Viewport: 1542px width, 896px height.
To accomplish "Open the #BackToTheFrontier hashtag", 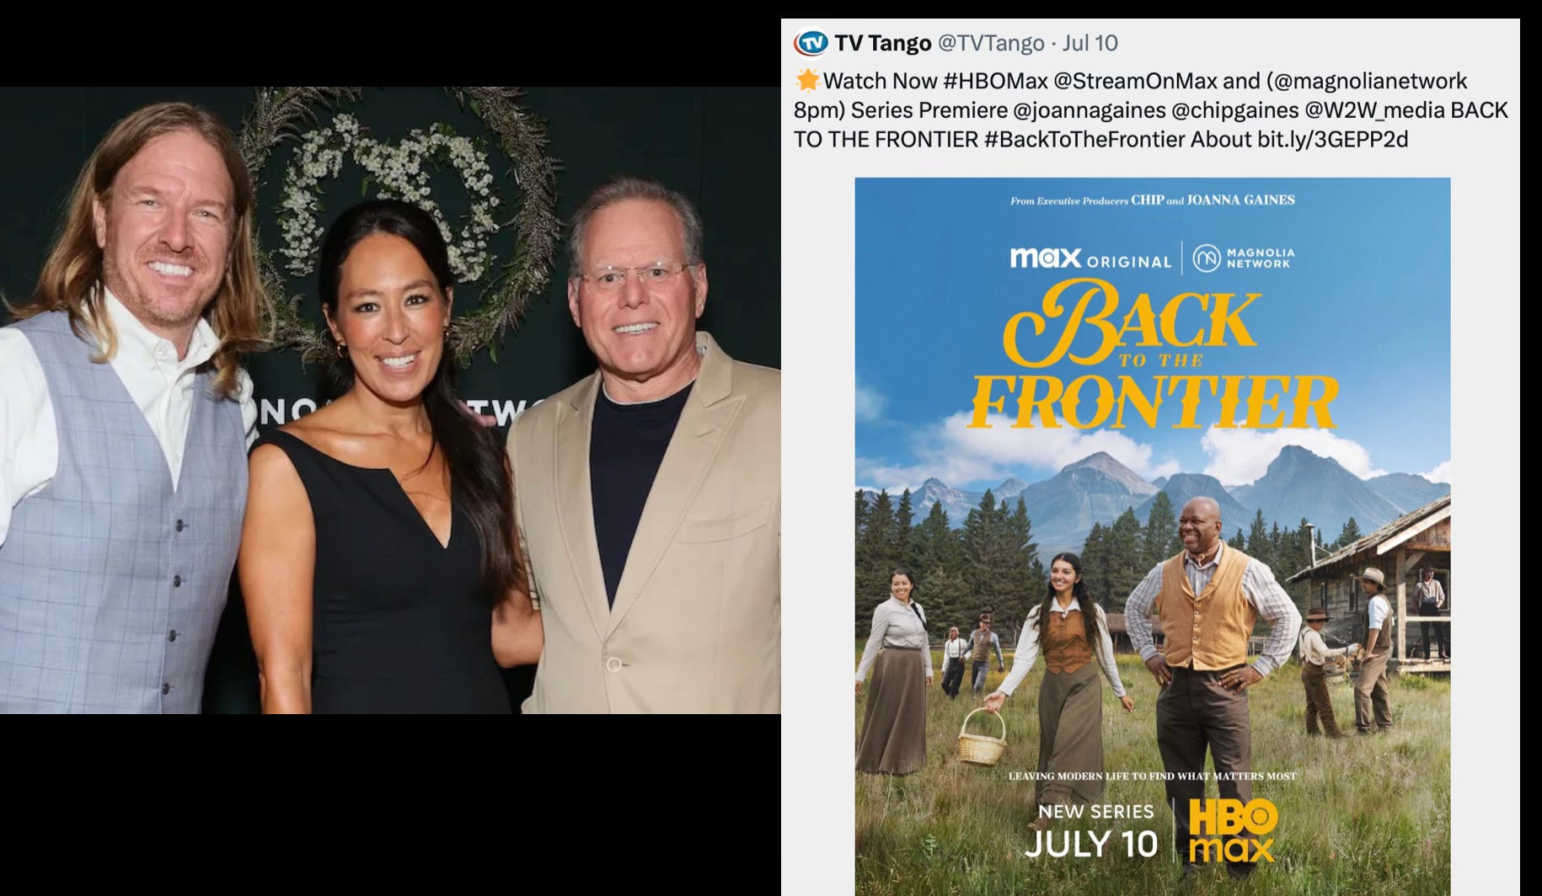I will [1084, 140].
